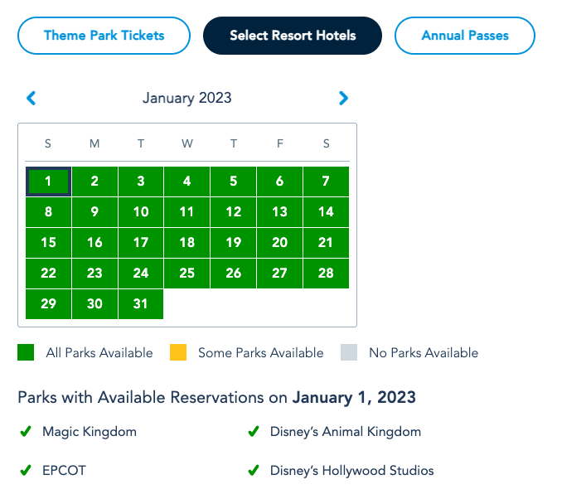Choose January 31 in the calendar
586x499 pixels.
tap(141, 304)
